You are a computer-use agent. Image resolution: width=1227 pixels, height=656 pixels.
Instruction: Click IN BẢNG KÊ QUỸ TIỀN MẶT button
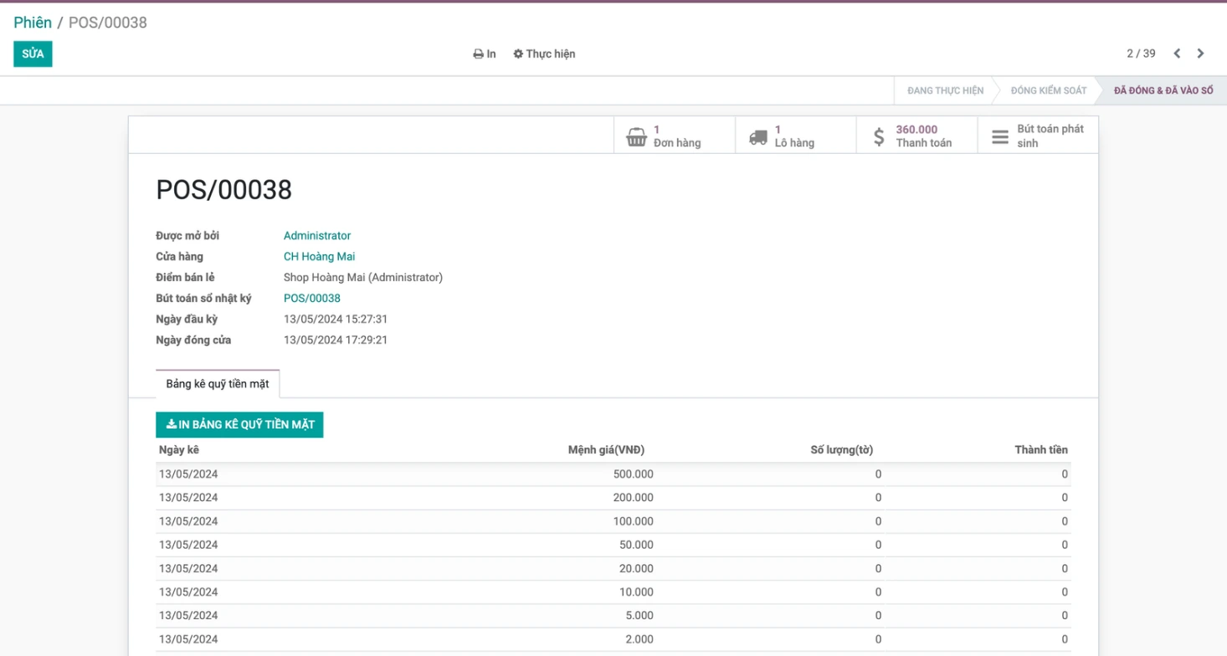[x=239, y=425]
